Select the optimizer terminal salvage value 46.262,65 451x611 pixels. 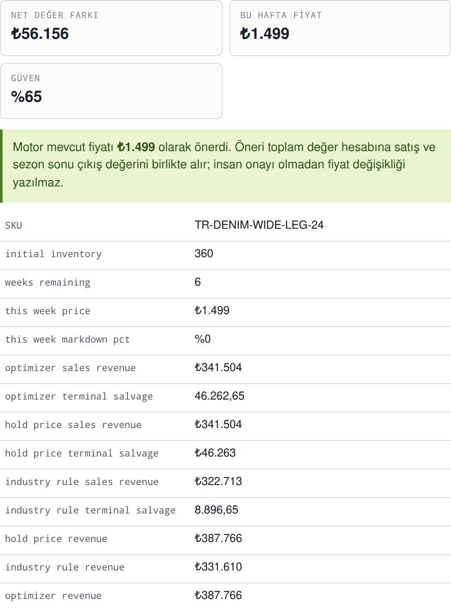[219, 396]
